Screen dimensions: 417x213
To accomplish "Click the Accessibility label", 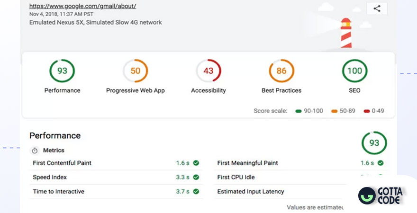I will (208, 90).
